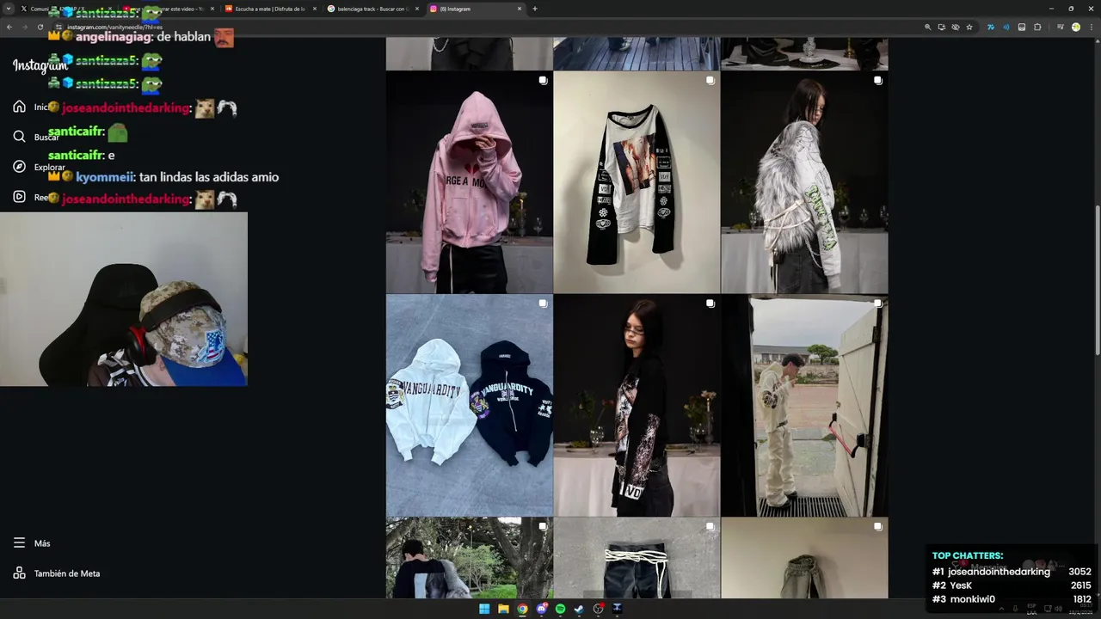Click username angelinagiag in chat overlay
1101x619 pixels.
(x=114, y=37)
